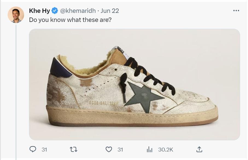Open the view analytics bar chart icon
Viewport: 248px width, 160px height.
coord(150,149)
